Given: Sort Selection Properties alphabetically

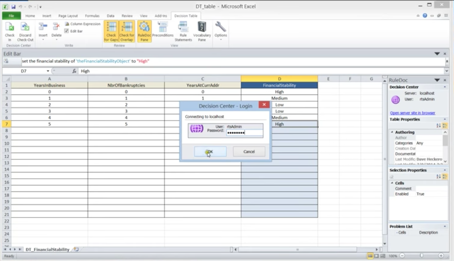Looking at the screenshot, I should point(438,176).
